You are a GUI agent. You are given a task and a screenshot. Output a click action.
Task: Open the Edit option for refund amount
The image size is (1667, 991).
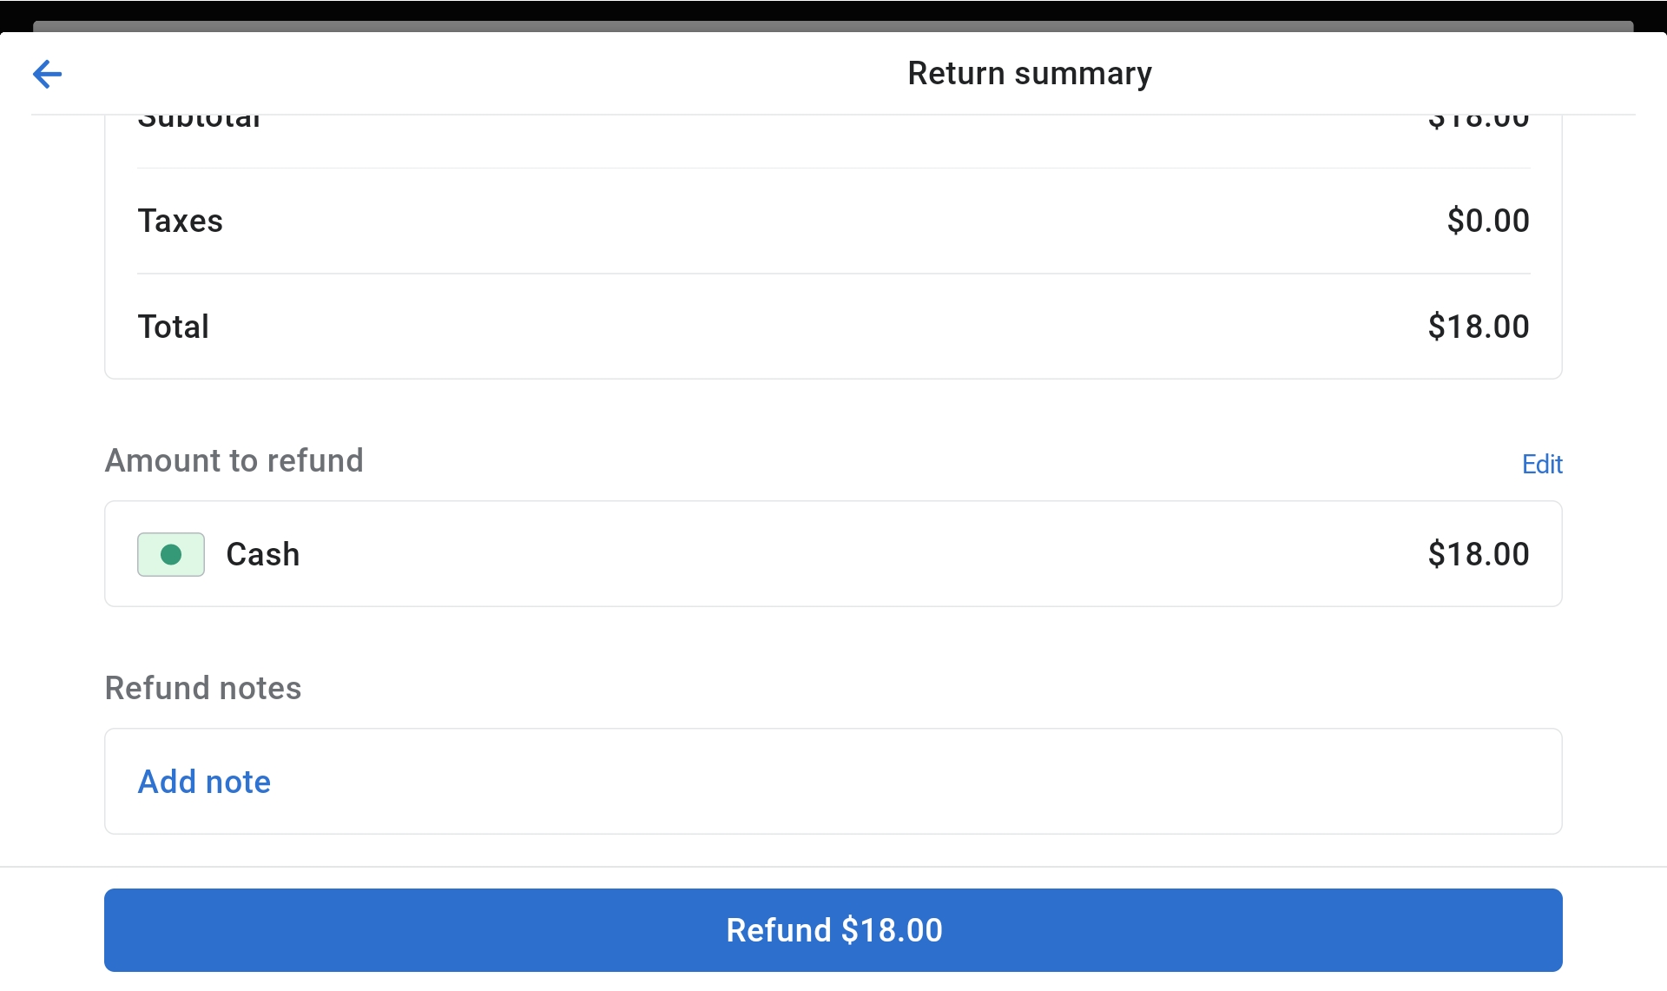pyautogui.click(x=1542, y=465)
